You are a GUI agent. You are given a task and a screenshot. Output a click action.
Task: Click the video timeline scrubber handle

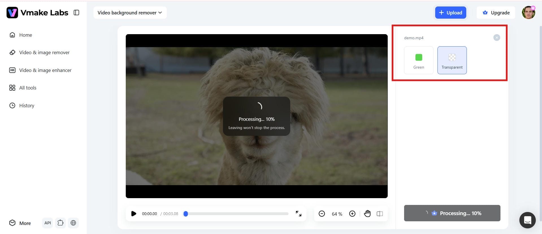coord(186,214)
